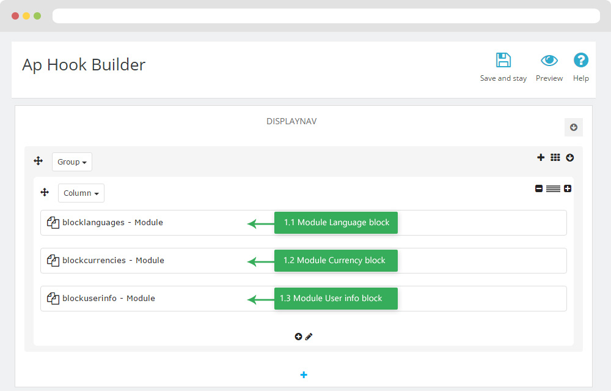Click the blockcurrencies module copy icon
The width and height of the screenshot is (611, 391).
coord(53,260)
